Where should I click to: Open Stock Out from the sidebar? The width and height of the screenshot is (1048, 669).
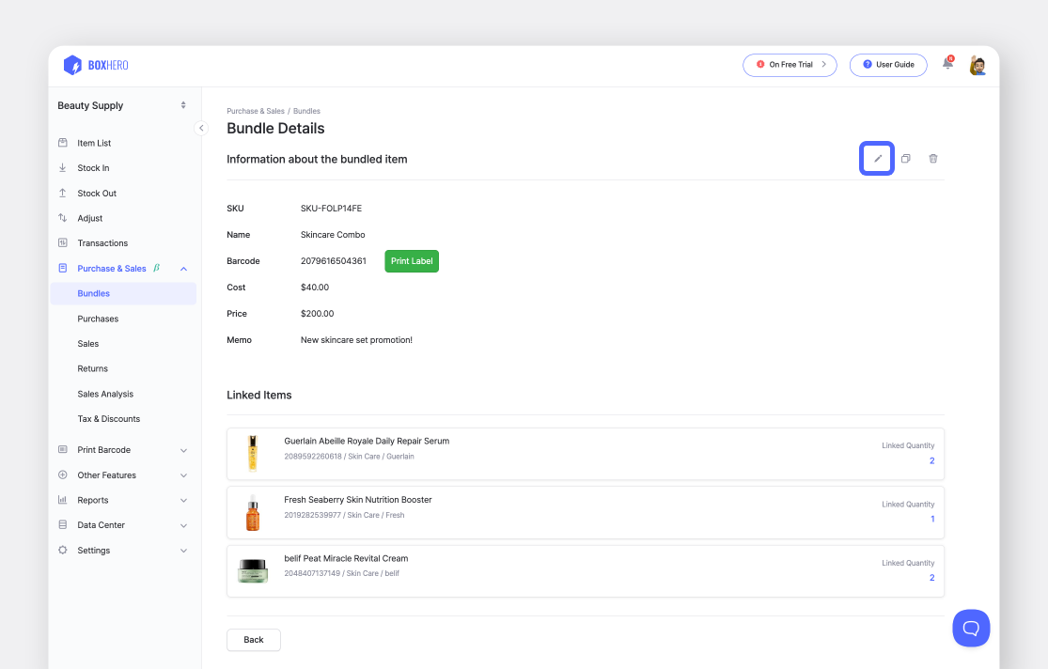click(x=97, y=193)
